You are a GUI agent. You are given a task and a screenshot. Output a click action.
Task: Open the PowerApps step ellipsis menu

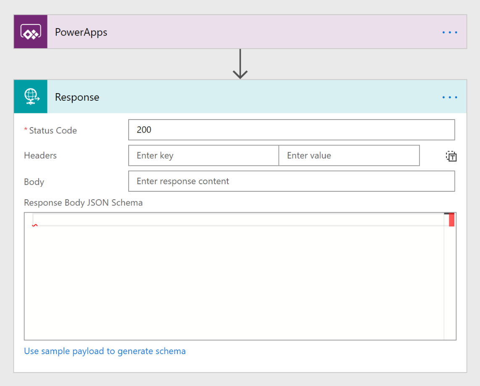[x=449, y=32]
